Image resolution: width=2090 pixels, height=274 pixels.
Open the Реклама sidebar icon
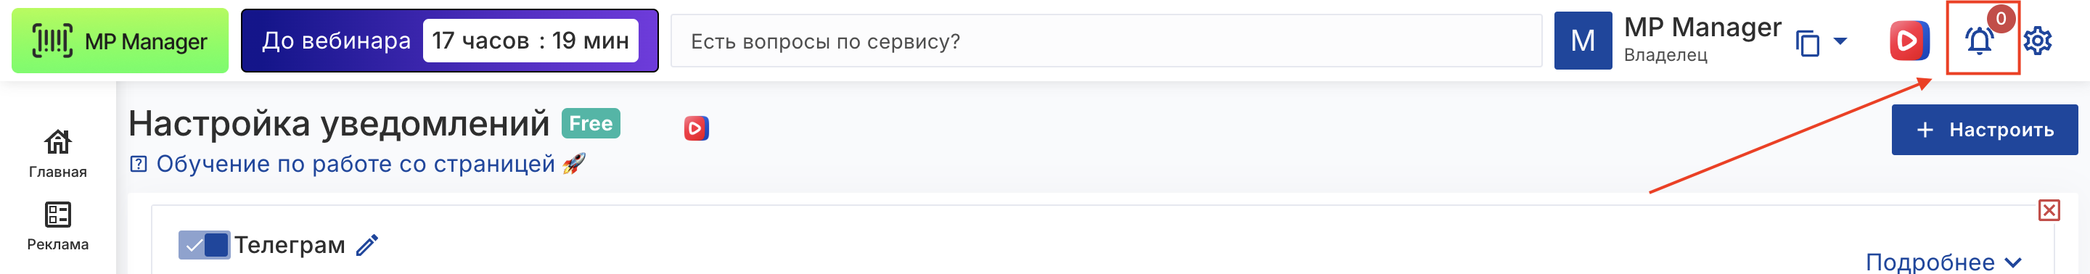[57, 215]
